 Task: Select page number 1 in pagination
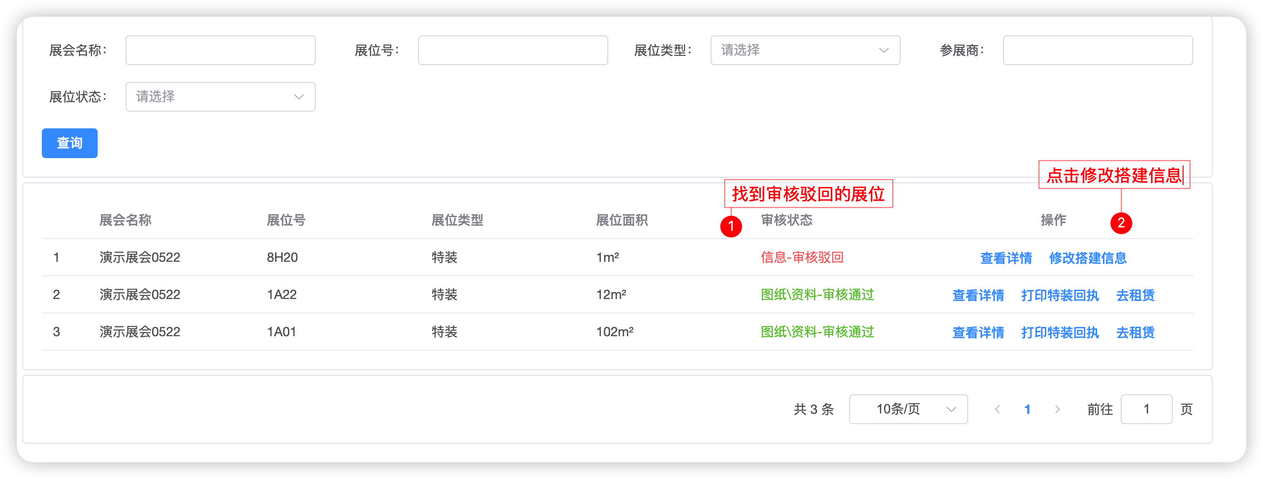pyautogui.click(x=1027, y=409)
